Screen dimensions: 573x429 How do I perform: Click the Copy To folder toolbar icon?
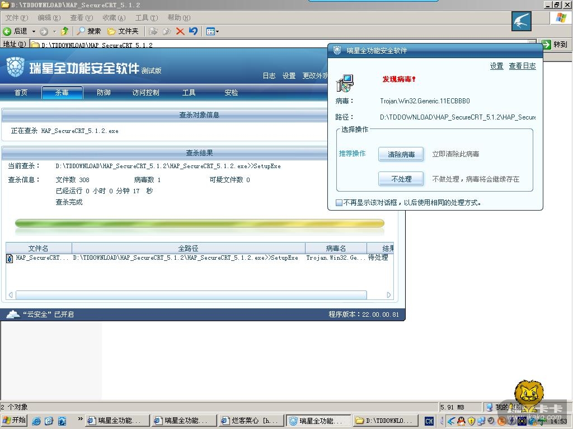point(167,31)
